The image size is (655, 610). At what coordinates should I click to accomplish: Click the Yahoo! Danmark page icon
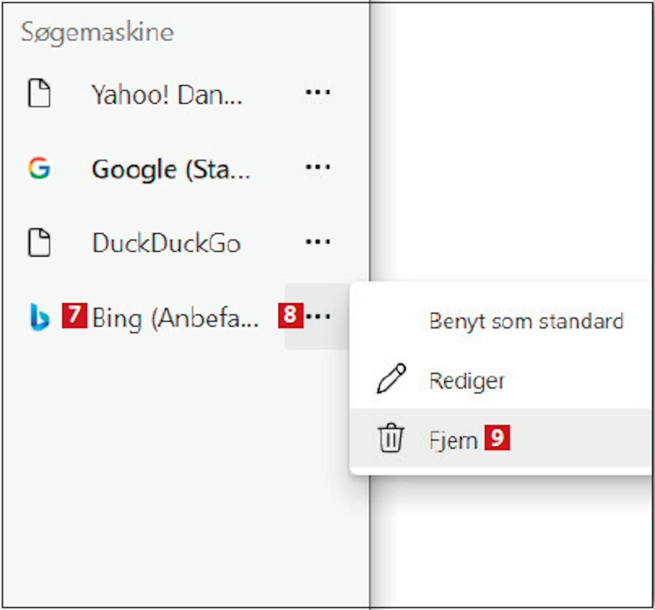(x=39, y=93)
